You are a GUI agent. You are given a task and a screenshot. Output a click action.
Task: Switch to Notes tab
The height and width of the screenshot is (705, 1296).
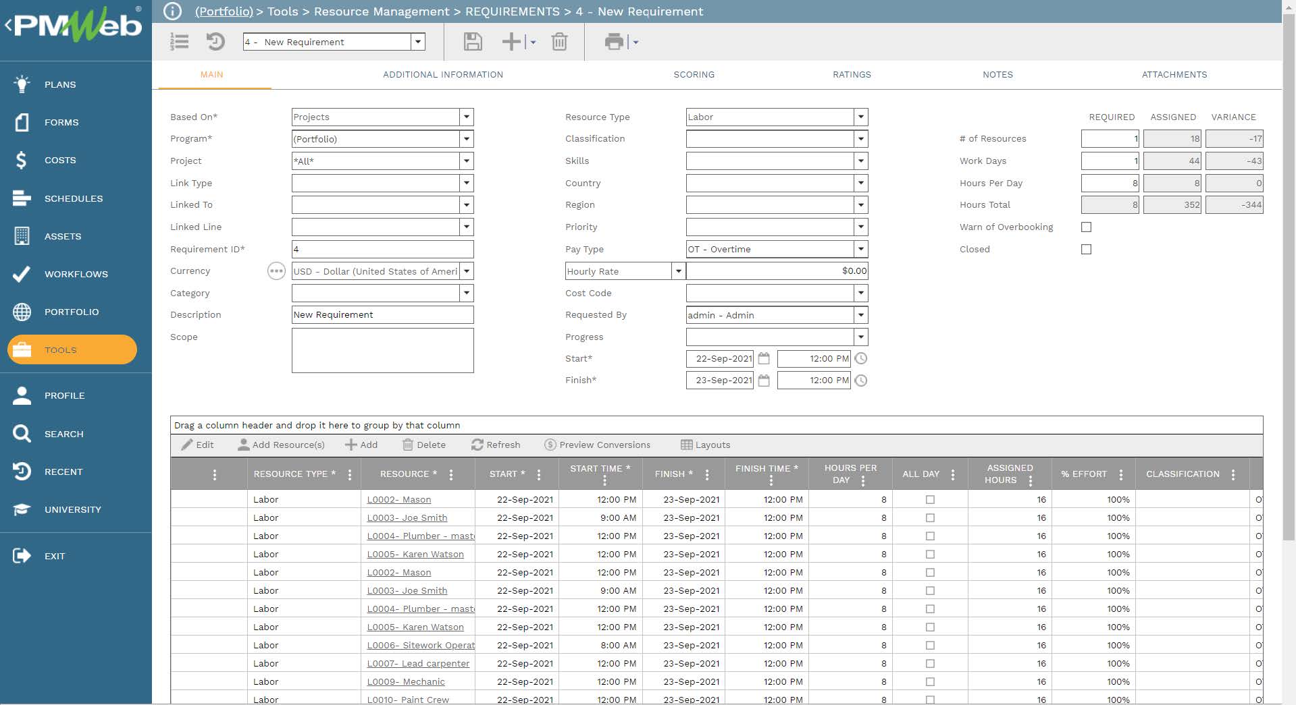997,75
